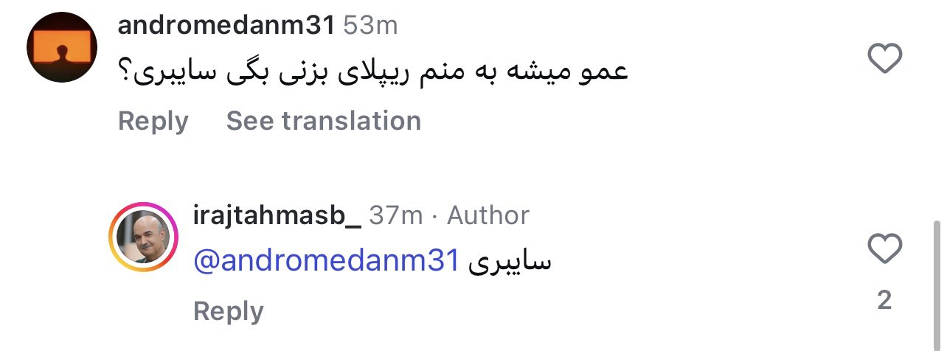The width and height of the screenshot is (947, 351).
Task: Open andromedanm31's profile picture
Action: coord(62,47)
